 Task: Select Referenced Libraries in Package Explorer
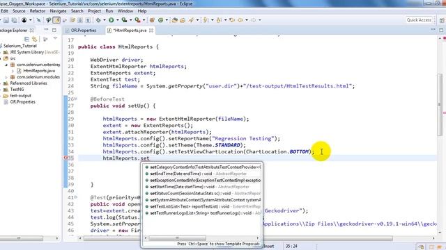(x=29, y=83)
